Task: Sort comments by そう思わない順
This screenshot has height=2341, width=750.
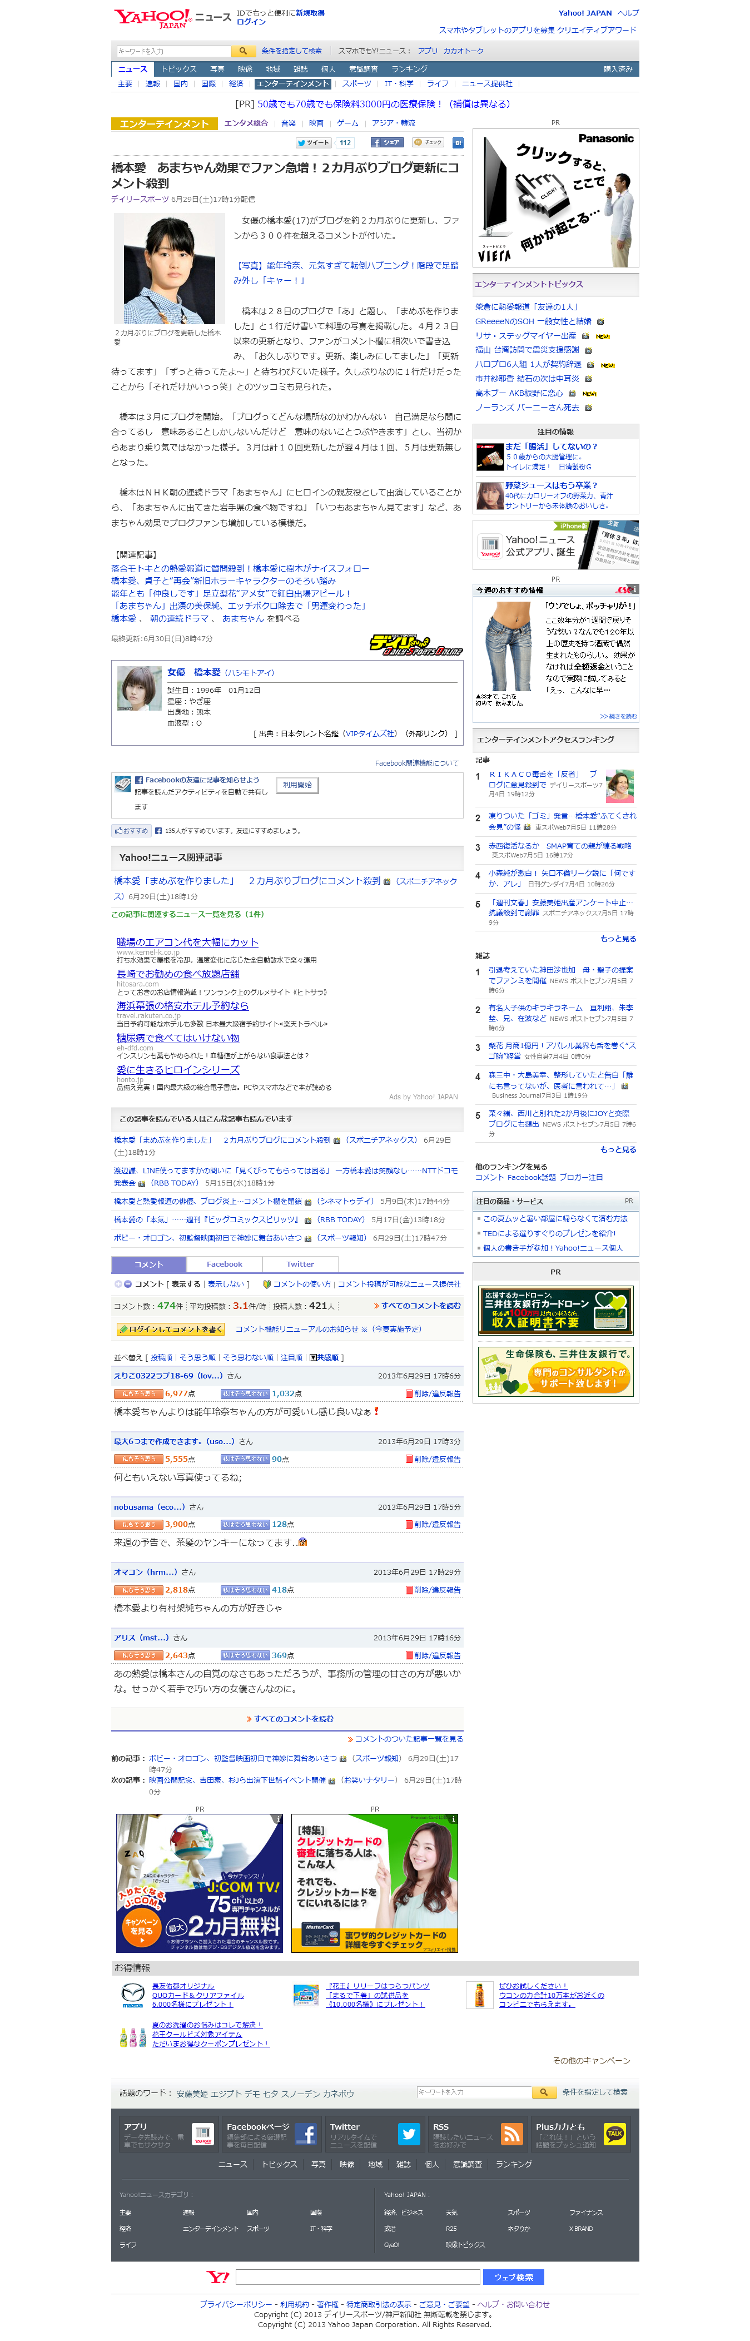Action: [x=248, y=1357]
